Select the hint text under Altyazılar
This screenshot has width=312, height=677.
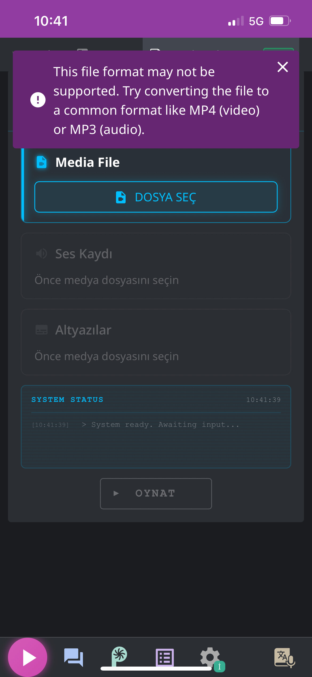click(107, 356)
